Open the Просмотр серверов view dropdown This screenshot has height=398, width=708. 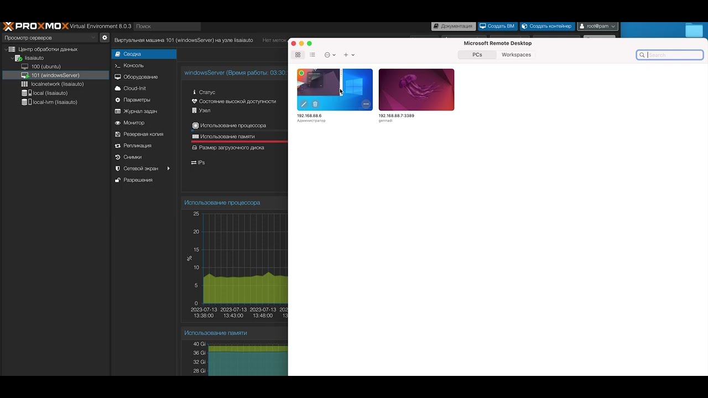pyautogui.click(x=49, y=38)
